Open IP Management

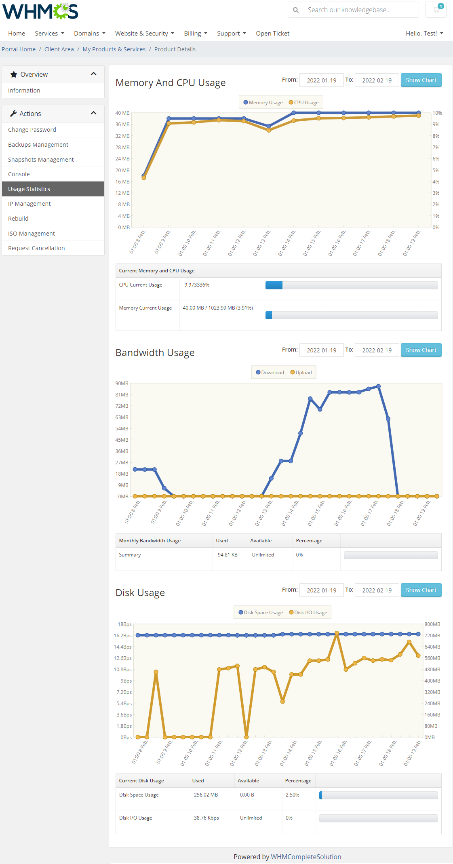point(53,204)
